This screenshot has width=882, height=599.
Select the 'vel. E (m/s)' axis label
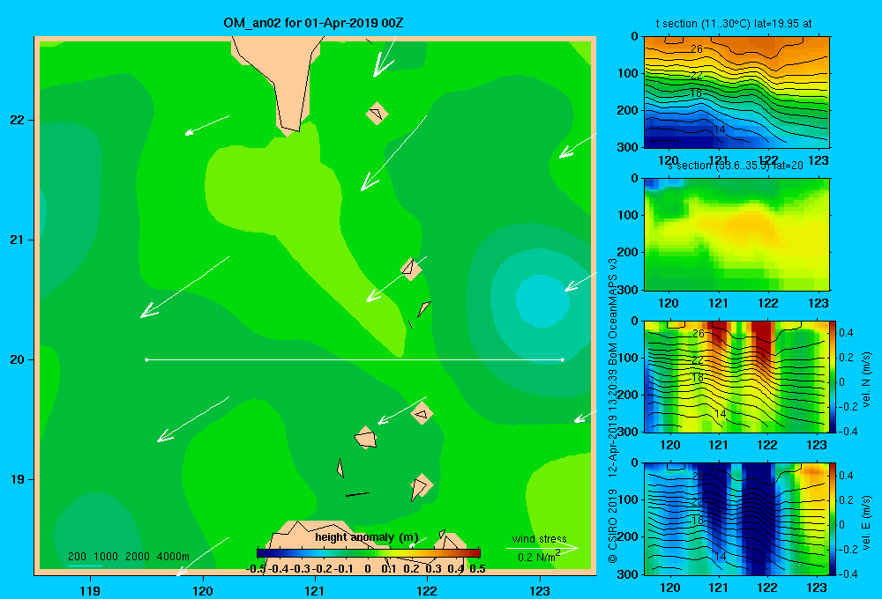point(867,522)
